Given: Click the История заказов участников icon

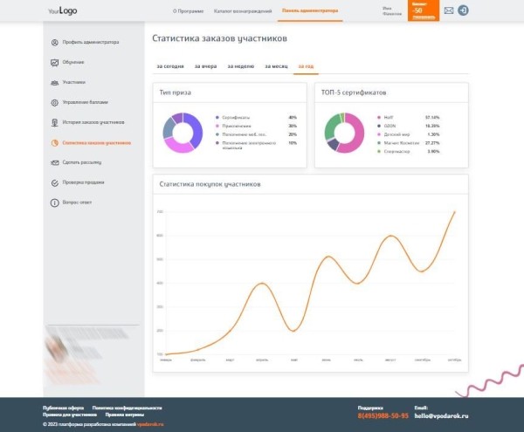Looking at the screenshot, I should click(55, 122).
